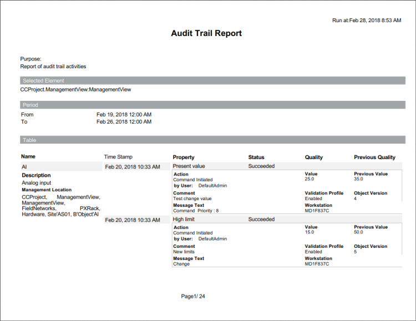Click the Status column header
Screen dimensions: 416x321
[256, 157]
